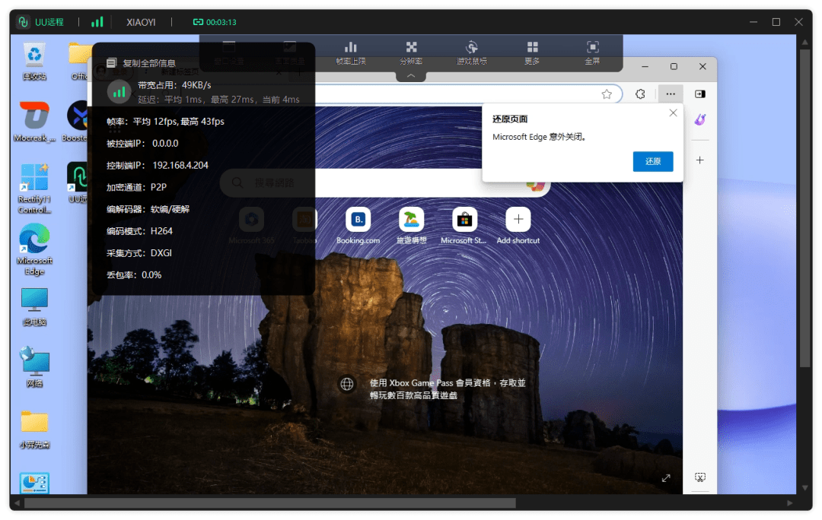Collapse the remote toolbar with the chevron
822x520 pixels.
tap(411, 76)
